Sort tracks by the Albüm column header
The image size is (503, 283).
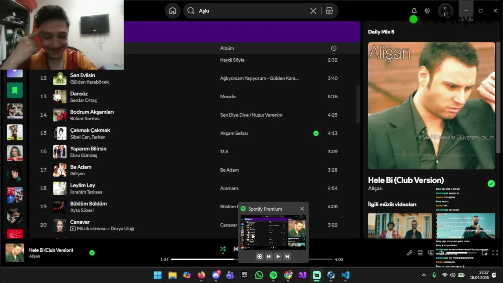[x=227, y=48]
